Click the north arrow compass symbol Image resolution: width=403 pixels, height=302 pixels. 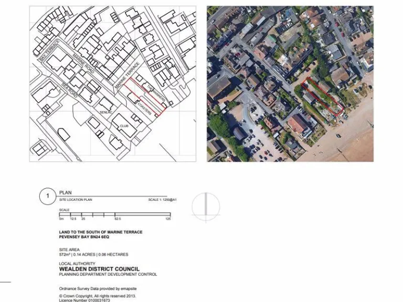pyautogui.click(x=206, y=207)
